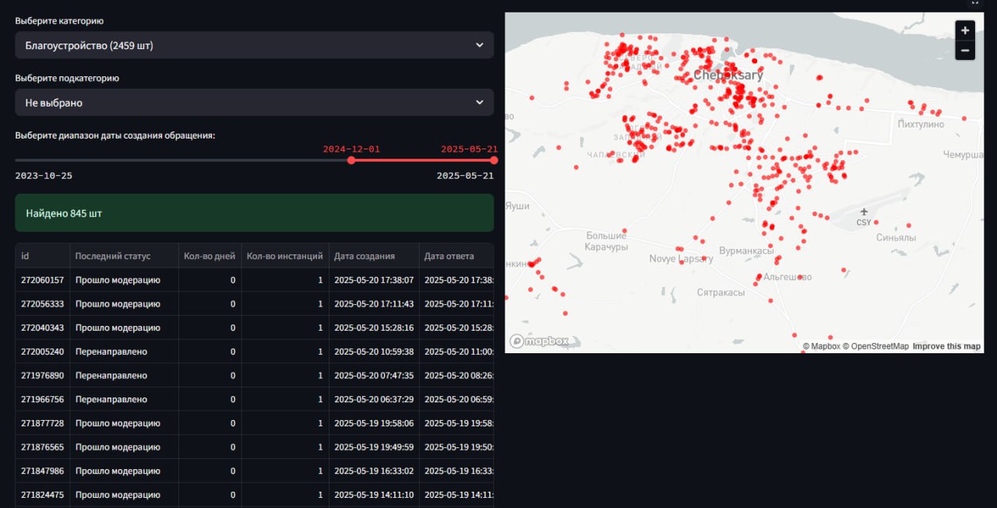Select table cell with id 272060157
The image size is (997, 508).
click(x=42, y=280)
